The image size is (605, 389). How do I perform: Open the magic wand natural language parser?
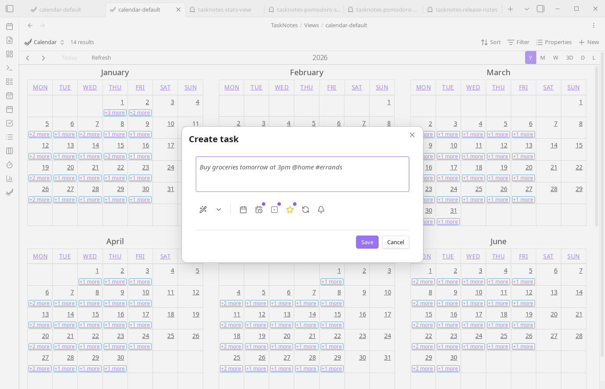coord(203,209)
